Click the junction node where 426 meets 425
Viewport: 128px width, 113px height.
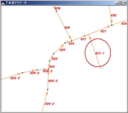click(72, 41)
